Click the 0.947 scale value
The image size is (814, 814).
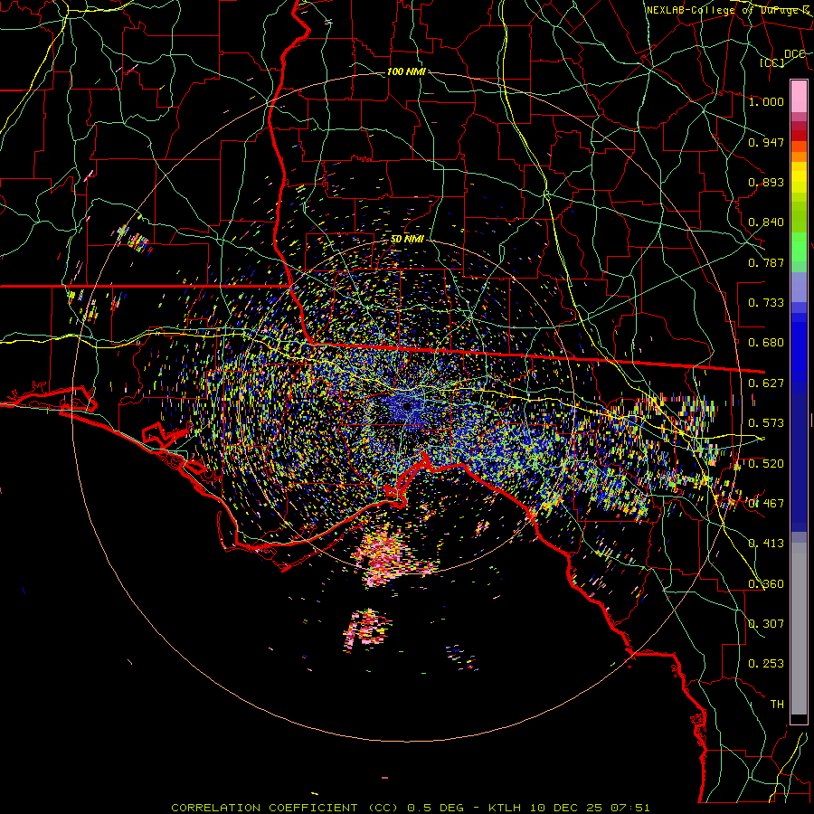point(766,142)
